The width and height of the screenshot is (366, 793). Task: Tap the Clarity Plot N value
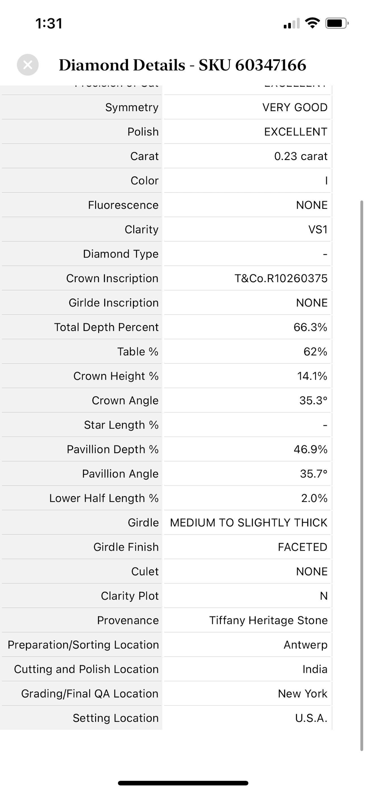click(324, 596)
